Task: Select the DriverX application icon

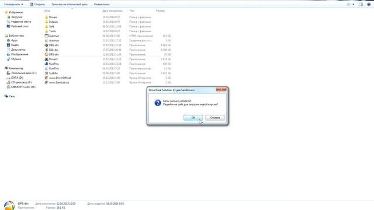Action: coord(47,59)
